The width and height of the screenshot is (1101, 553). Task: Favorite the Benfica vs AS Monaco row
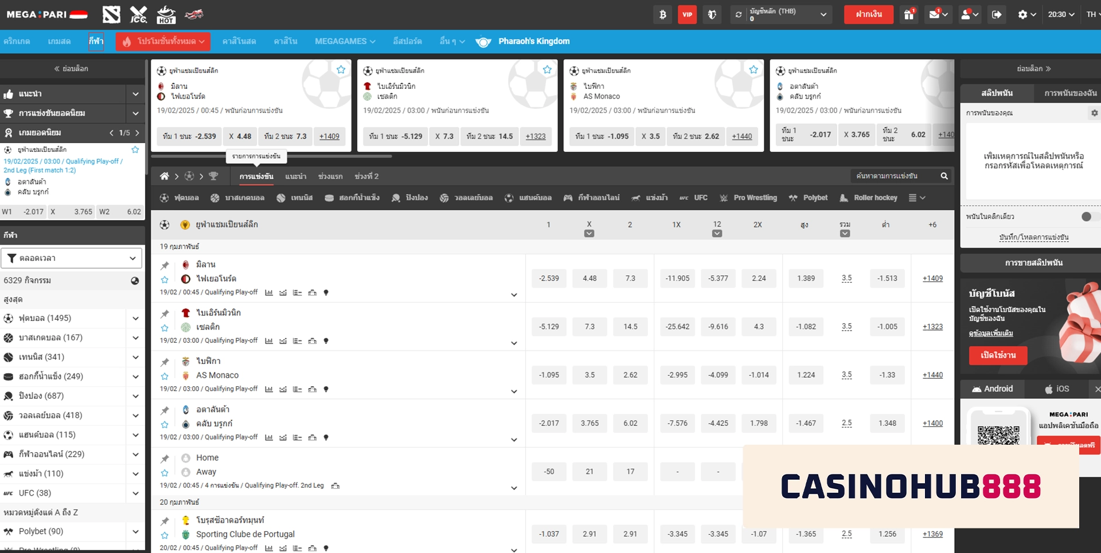tap(165, 376)
